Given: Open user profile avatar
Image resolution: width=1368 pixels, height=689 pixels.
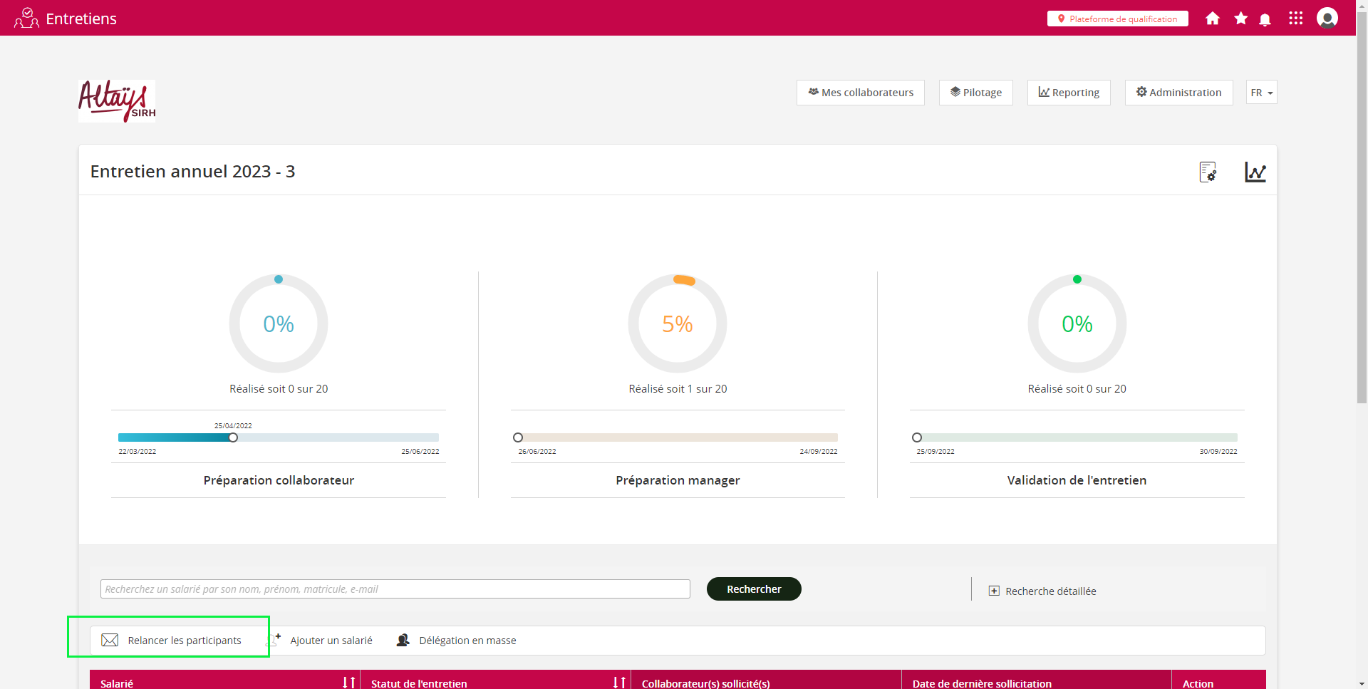Looking at the screenshot, I should tap(1327, 18).
